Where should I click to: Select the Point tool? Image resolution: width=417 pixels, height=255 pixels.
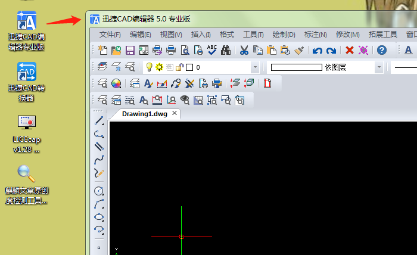[99, 248]
